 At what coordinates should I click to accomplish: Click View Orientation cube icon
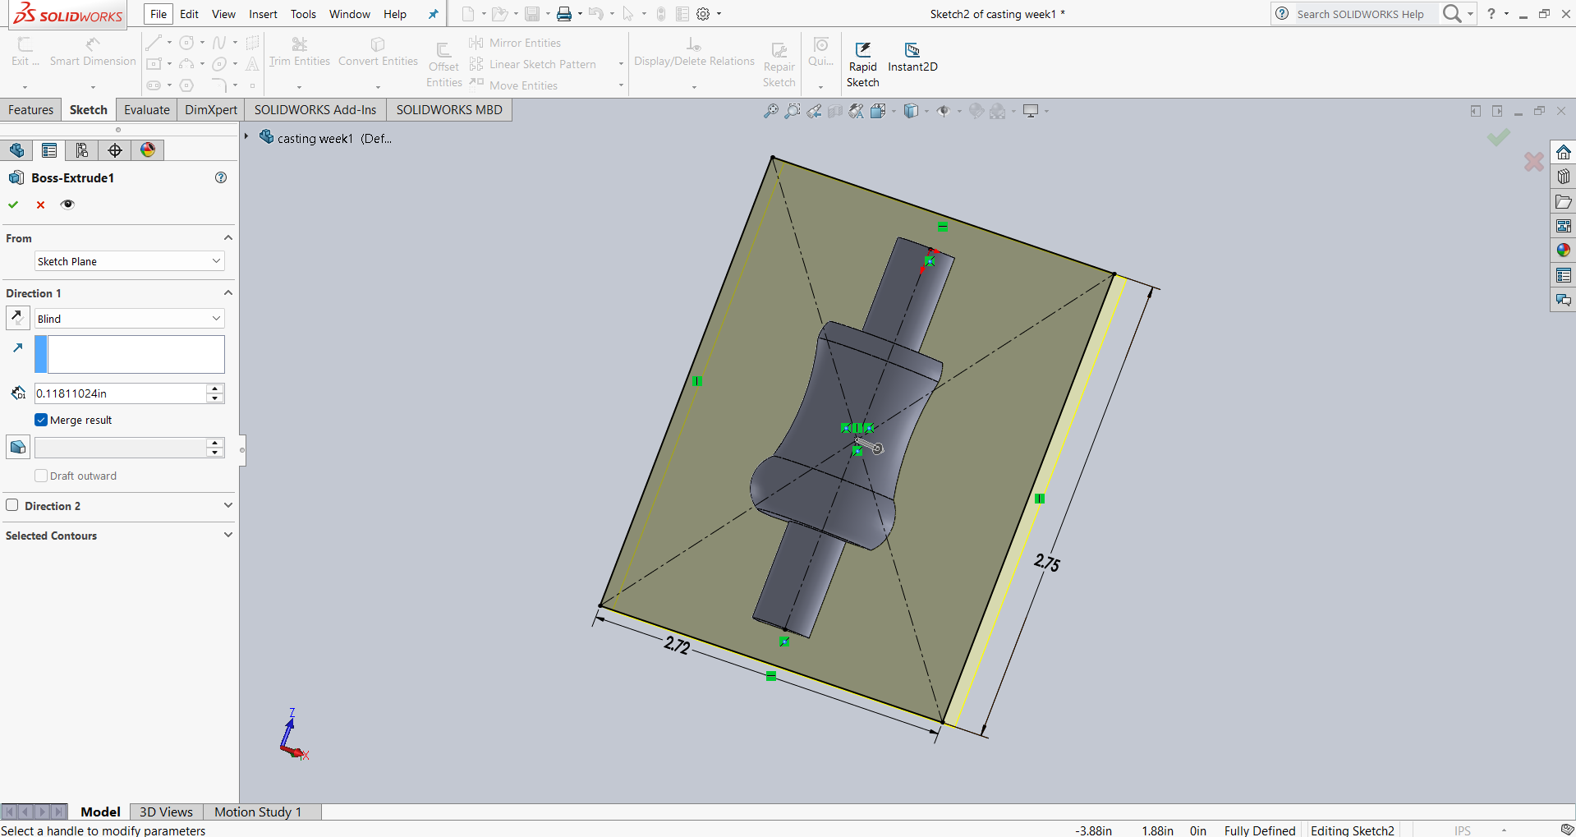click(878, 111)
